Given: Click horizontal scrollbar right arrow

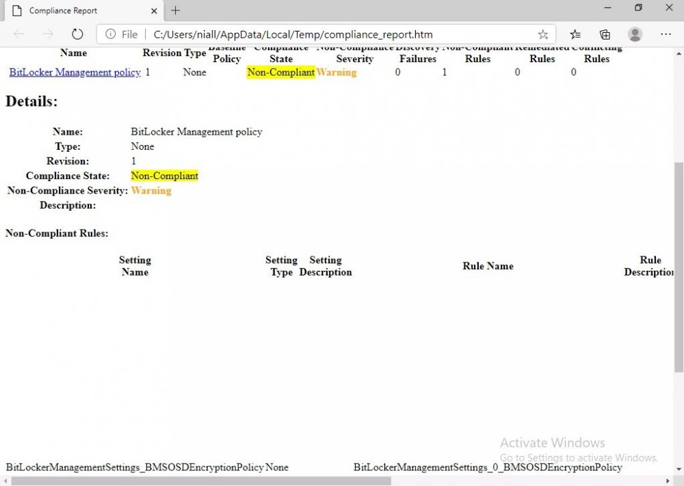Looking at the screenshot, I should tap(668, 481).
